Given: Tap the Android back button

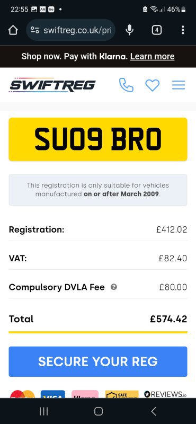Looking at the screenshot, I should coord(153,411).
